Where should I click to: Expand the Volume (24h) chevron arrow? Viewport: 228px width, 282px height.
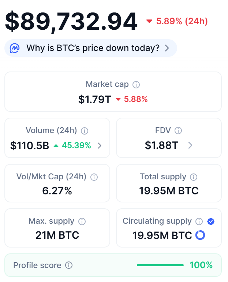[100, 146]
